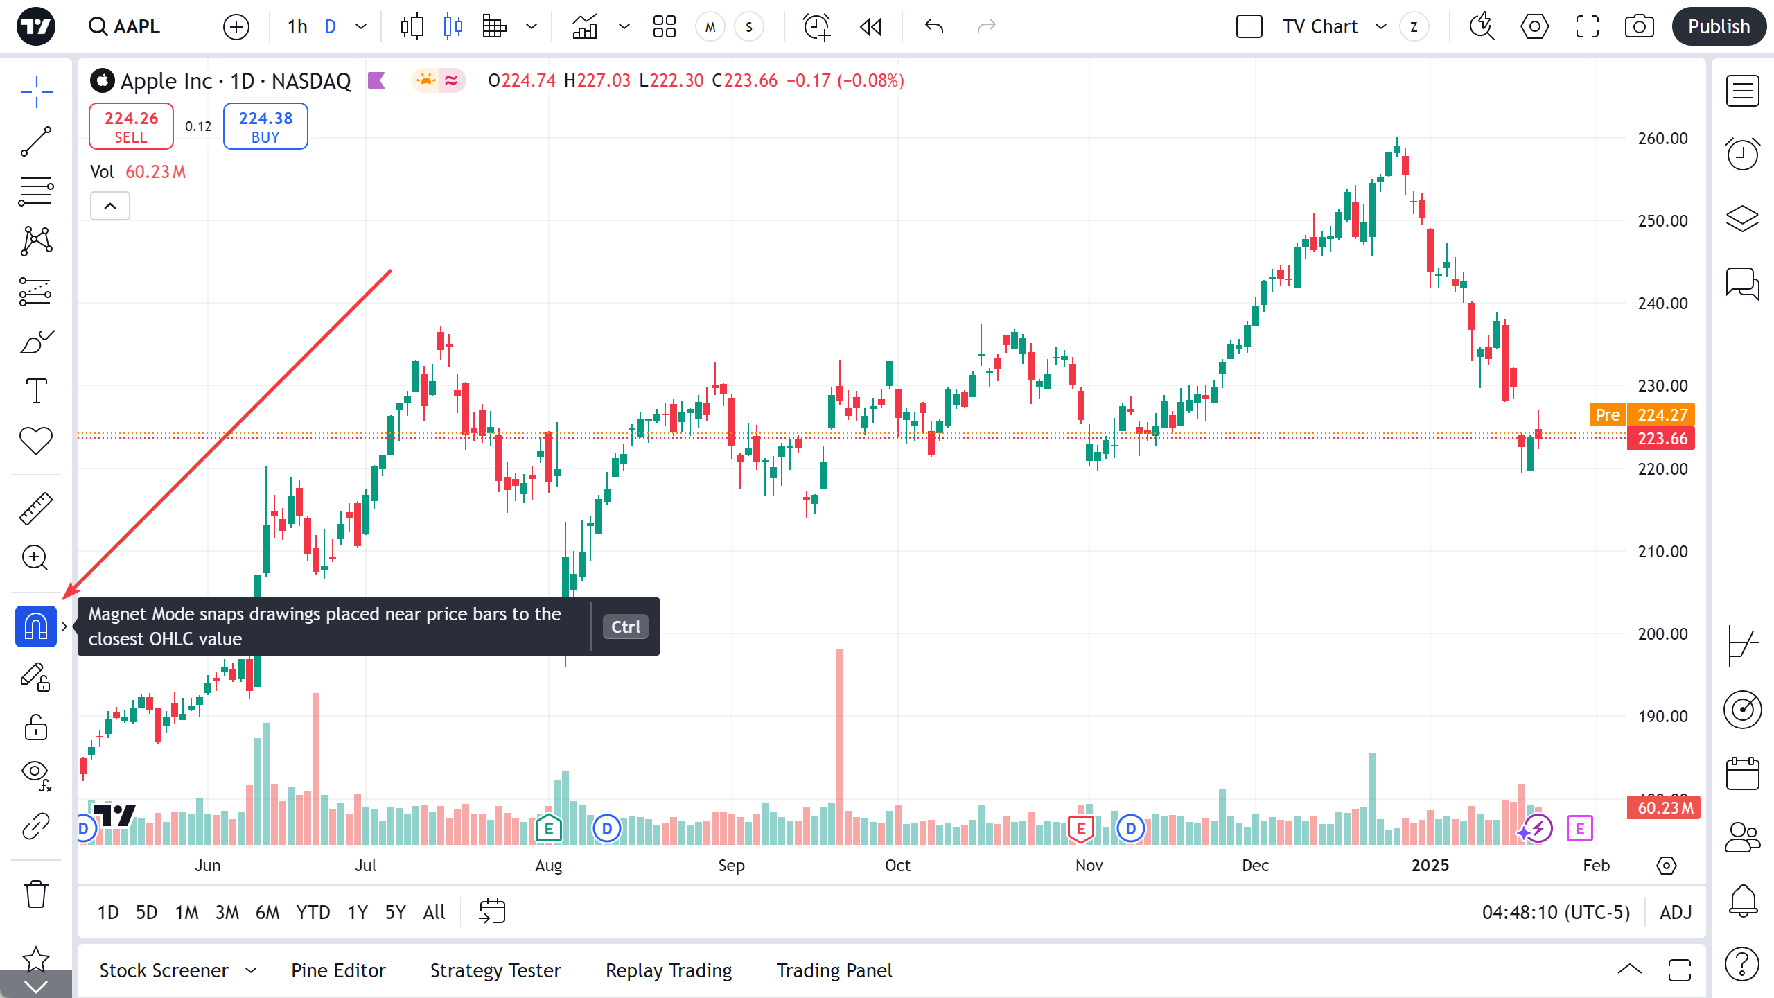
Task: Select the brush drawing tool
Action: coord(35,341)
